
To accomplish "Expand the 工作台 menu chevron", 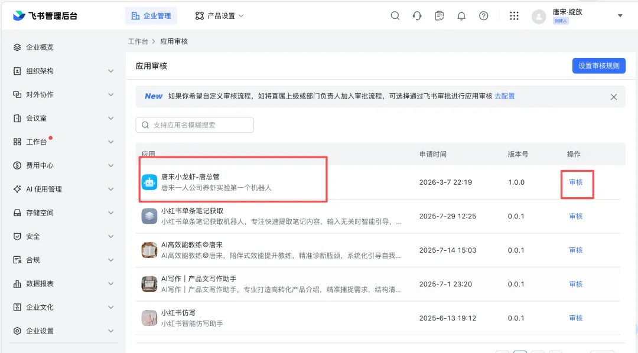I will click(110, 142).
